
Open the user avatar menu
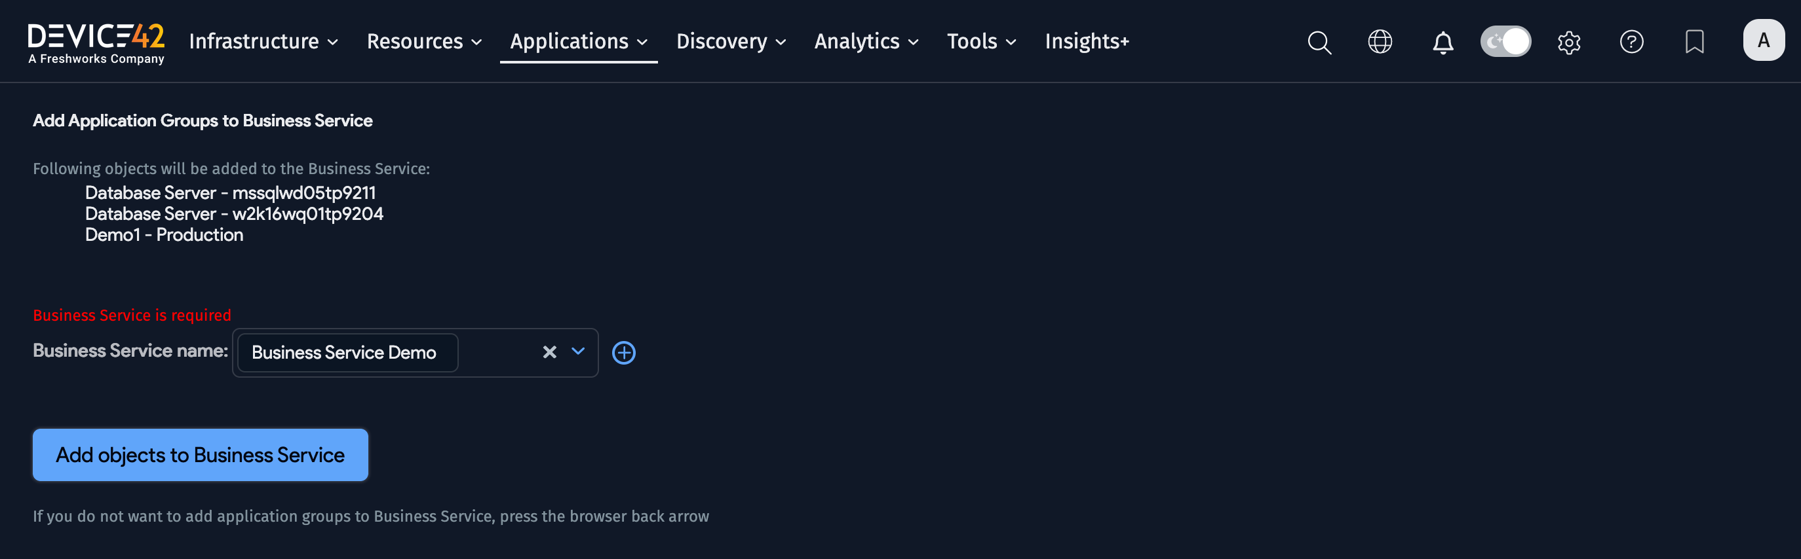coord(1762,41)
